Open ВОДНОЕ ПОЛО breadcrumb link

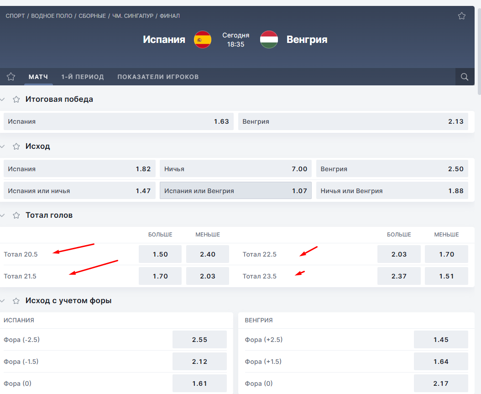[52, 16]
